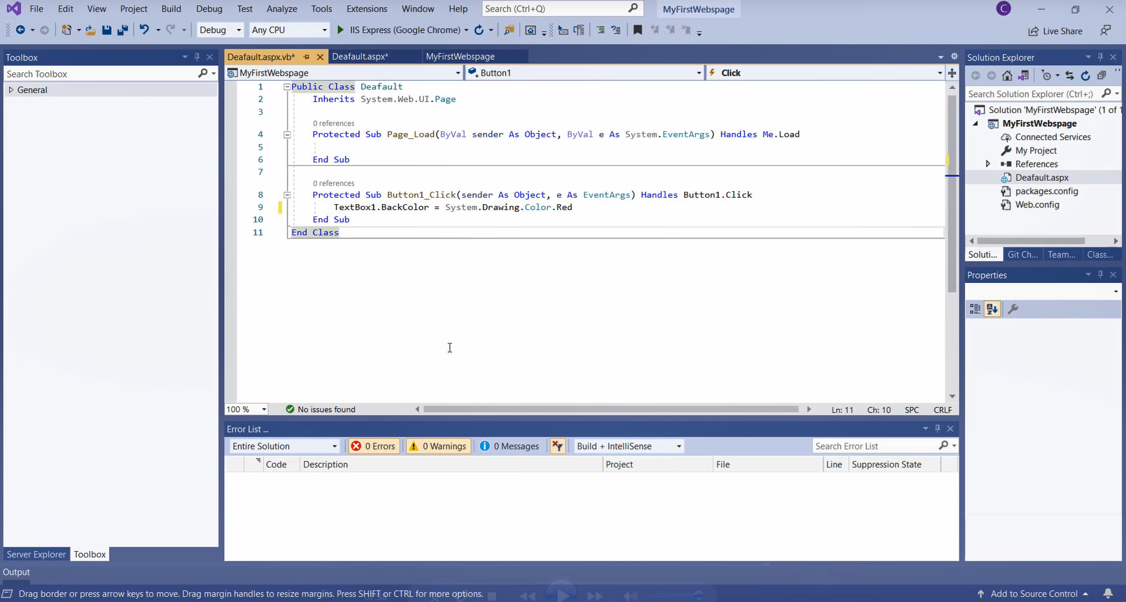Click the Property Pages wrench icon
The height and width of the screenshot is (602, 1126).
(x=1013, y=309)
